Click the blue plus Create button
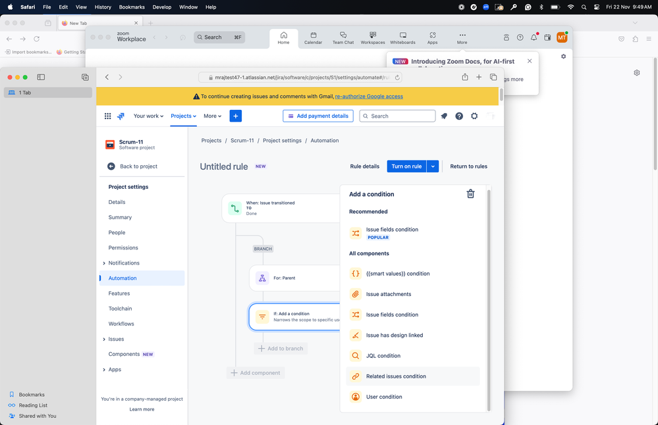Image resolution: width=658 pixels, height=425 pixels. pyautogui.click(x=235, y=116)
